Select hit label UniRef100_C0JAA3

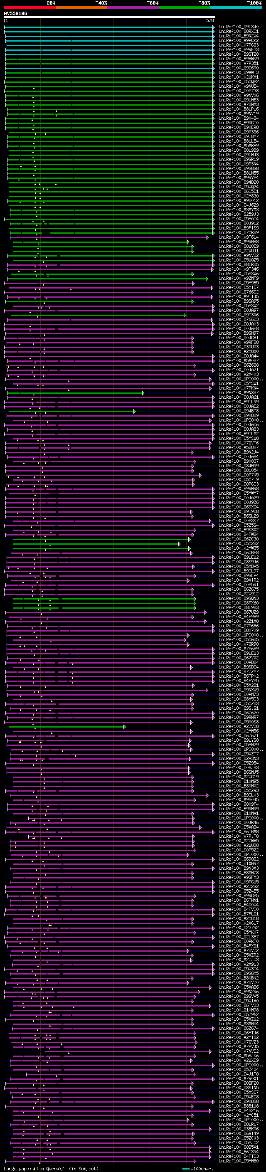tap(239, 324)
